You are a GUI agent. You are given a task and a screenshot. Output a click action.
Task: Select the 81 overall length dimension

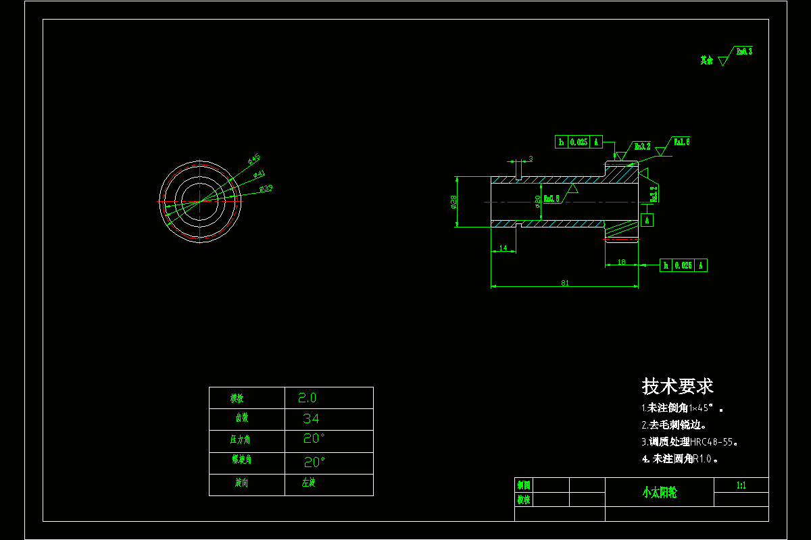(x=564, y=283)
